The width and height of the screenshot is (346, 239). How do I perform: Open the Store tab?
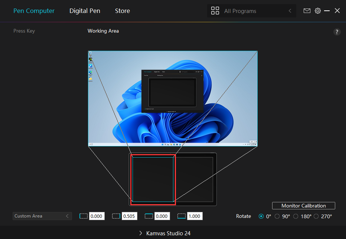click(x=122, y=11)
